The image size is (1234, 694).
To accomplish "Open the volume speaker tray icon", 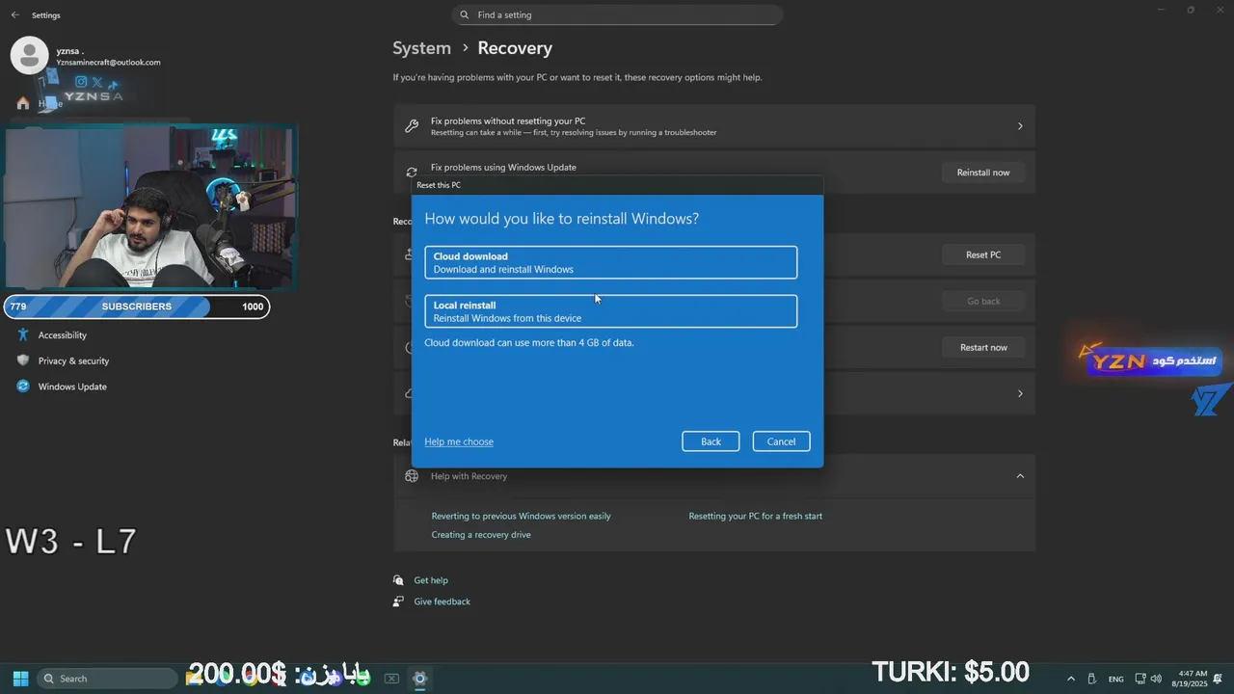I will (1156, 679).
